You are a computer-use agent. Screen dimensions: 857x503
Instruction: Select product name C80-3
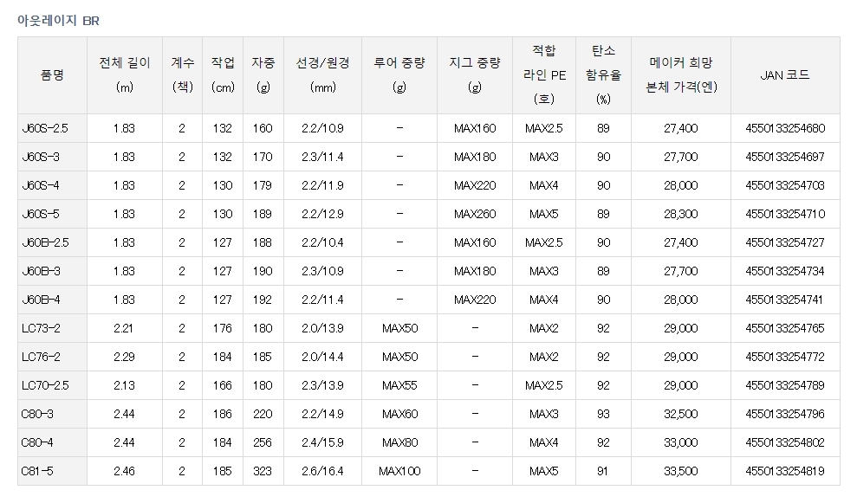click(37, 414)
